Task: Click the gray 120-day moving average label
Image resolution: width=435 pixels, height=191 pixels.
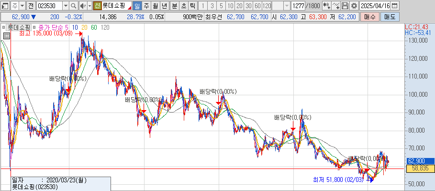Action: (x=105, y=27)
